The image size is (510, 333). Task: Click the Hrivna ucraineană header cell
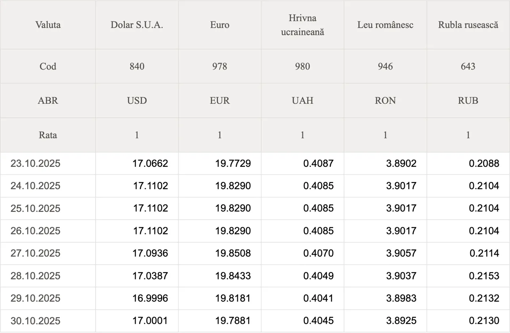tap(302, 25)
